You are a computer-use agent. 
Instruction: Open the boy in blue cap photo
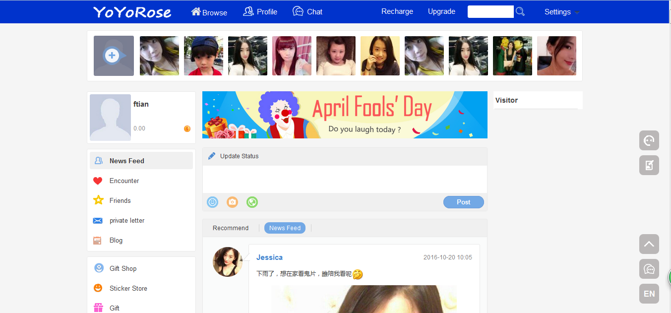click(x=203, y=56)
